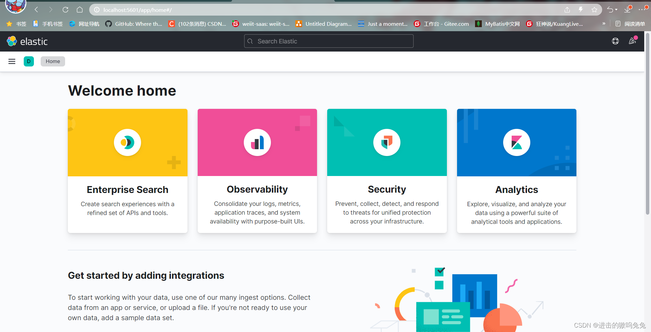Click the vertical page scrollbar
The height and width of the screenshot is (332, 651).
tap(648, 124)
